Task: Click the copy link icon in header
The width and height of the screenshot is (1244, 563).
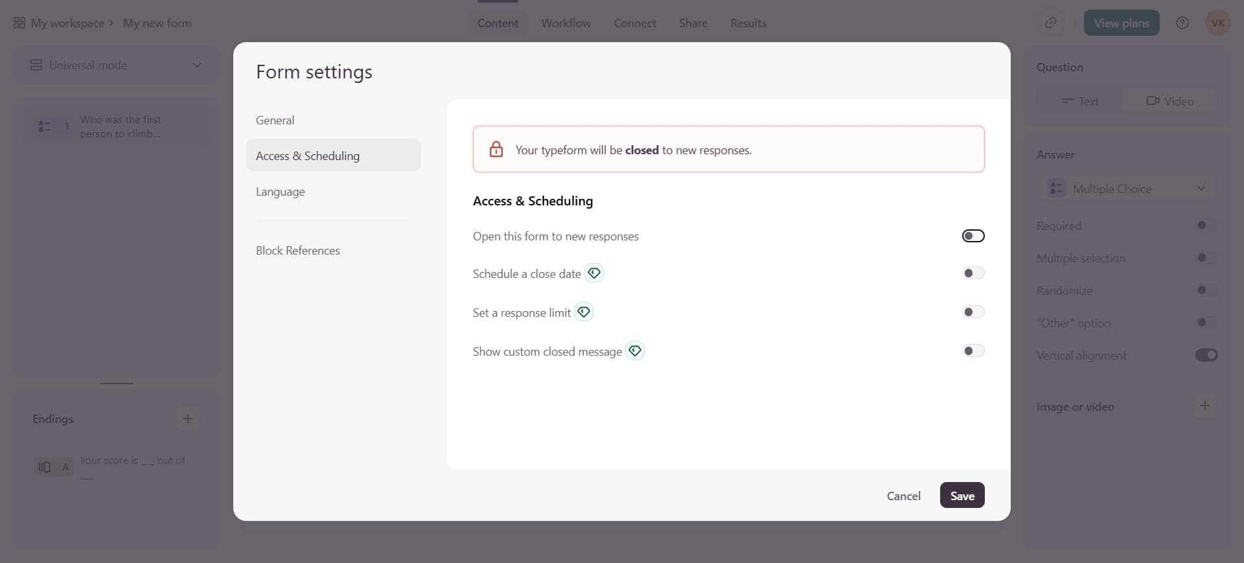Action: (x=1051, y=23)
